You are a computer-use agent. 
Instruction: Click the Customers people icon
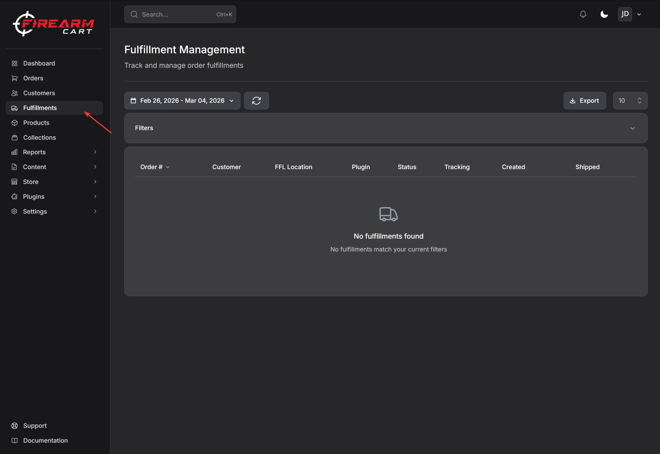click(15, 93)
